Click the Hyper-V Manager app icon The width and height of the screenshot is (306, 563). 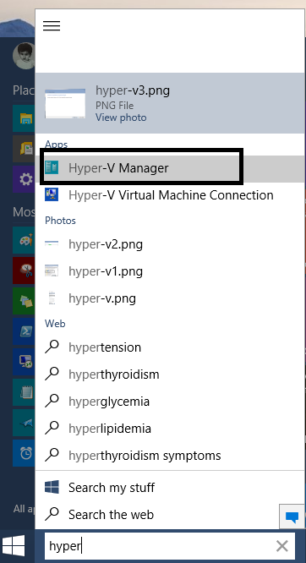[52, 167]
